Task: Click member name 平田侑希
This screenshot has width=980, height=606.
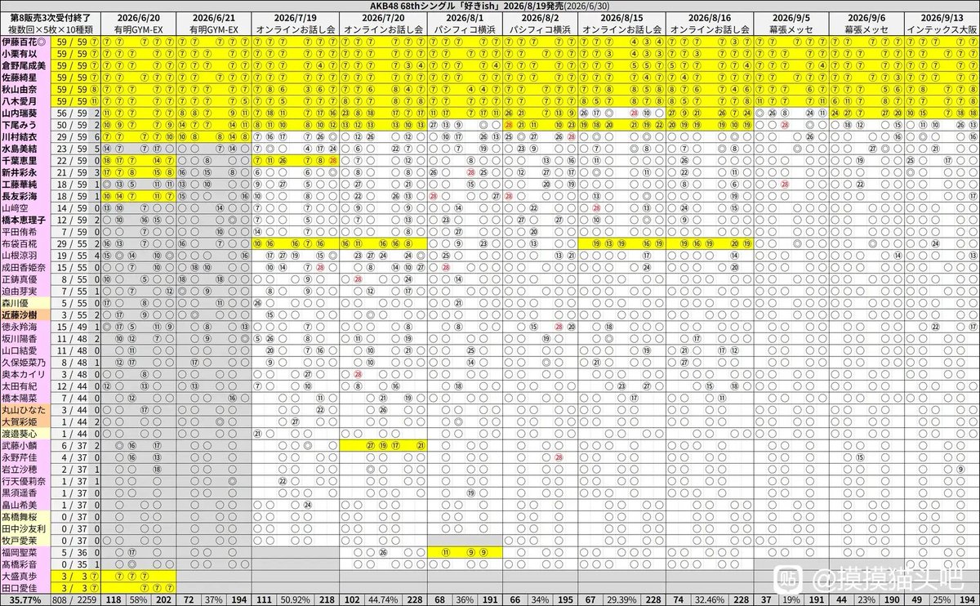Action: [x=20, y=232]
